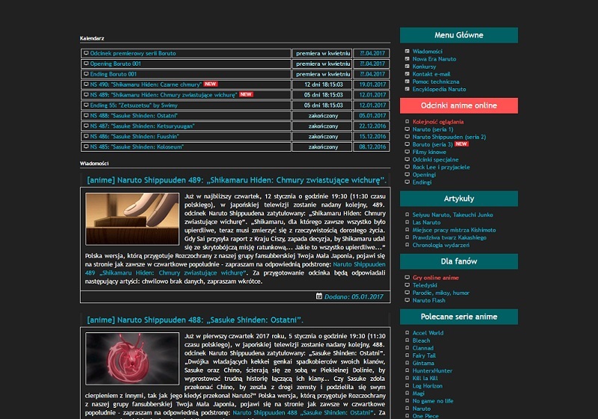This screenshot has height=419, width=598.
Task: Open calendar entry Ending Boruto 001
Action: (x=114, y=74)
